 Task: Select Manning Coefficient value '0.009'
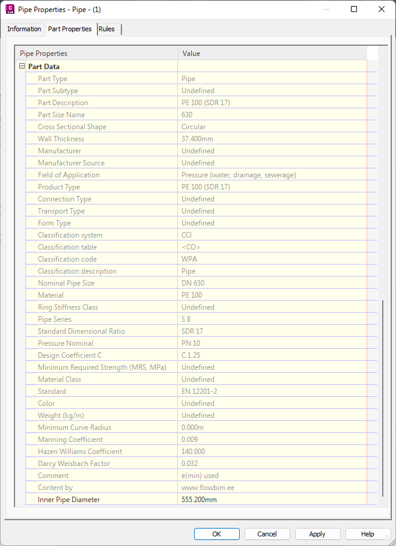[190, 440]
